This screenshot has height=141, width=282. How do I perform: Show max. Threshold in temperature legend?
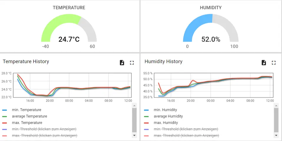pyautogui.click(x=44, y=136)
